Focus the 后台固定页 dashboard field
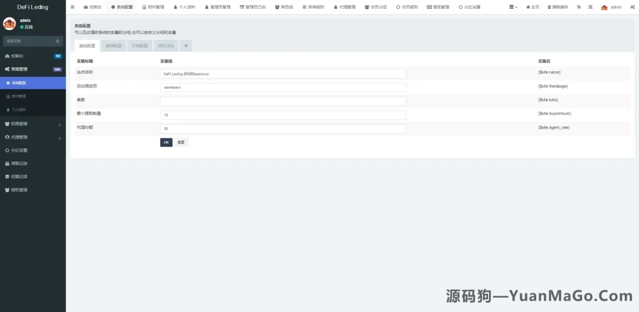Image resolution: width=639 pixels, height=312 pixels. (x=283, y=87)
